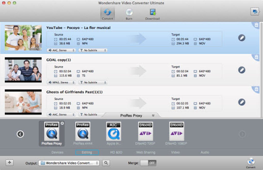Add files with the plus button
This screenshot has height=170, width=263.
coord(10,163)
